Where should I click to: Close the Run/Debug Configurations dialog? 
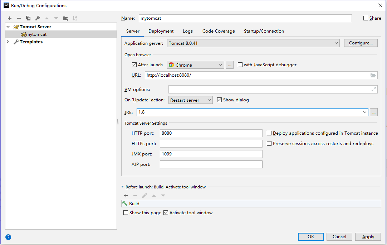pyautogui.click(x=380, y=5)
